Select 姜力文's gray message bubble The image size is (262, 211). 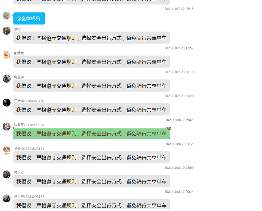tap(91, 182)
